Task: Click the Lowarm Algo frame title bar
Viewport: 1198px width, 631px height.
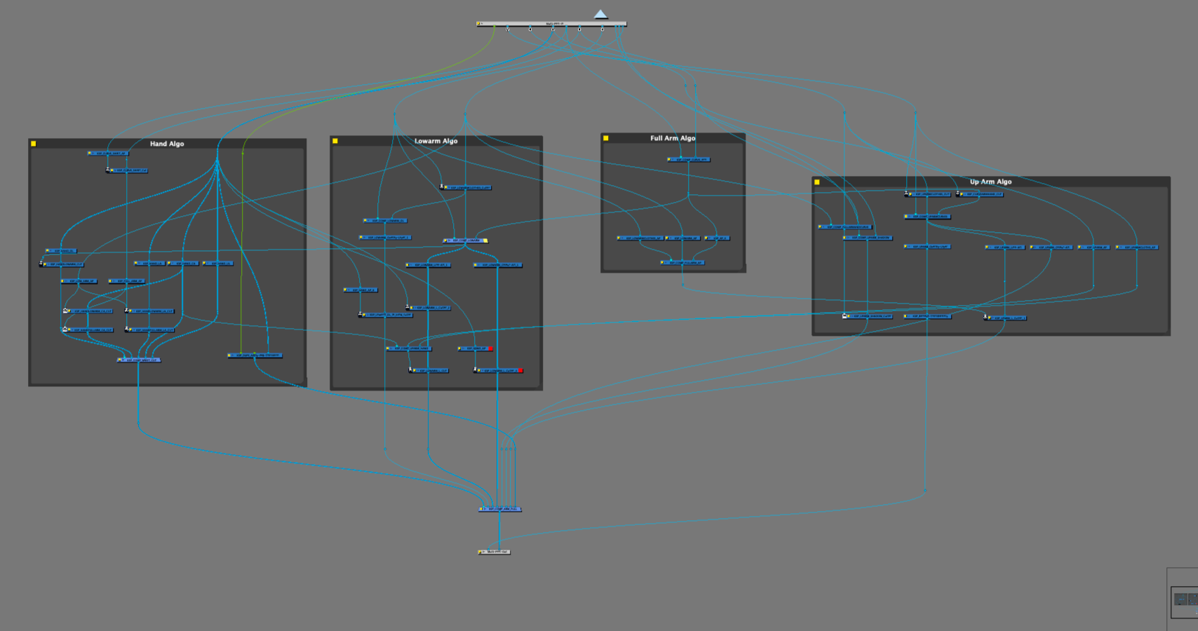Action: (x=436, y=141)
